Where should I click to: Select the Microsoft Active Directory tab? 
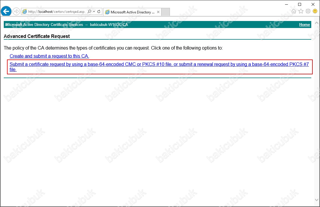132,12
